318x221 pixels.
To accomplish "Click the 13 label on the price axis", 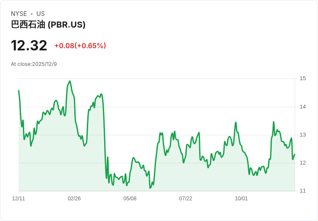I will point(302,135).
